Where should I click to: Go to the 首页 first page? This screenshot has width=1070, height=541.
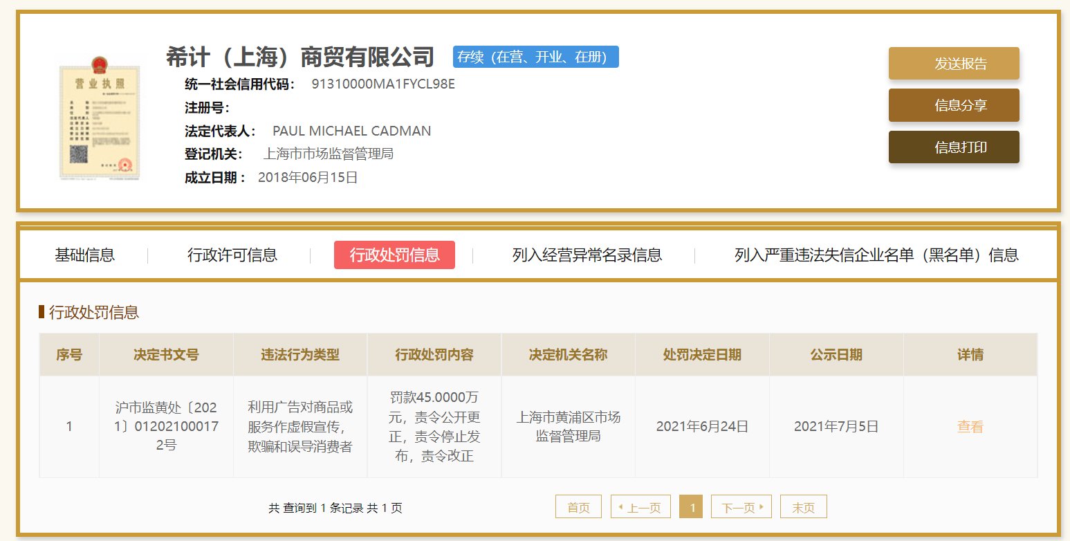(578, 506)
